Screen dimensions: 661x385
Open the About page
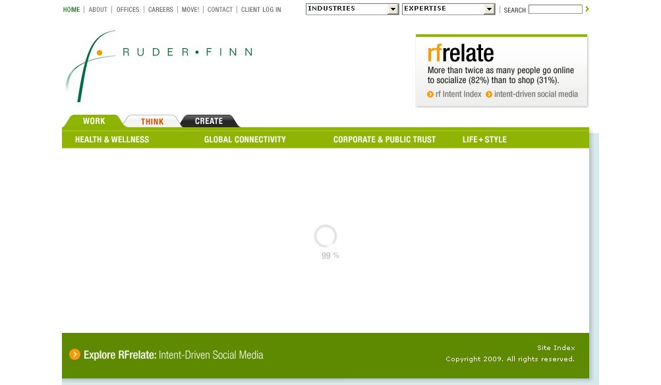pyautogui.click(x=98, y=10)
